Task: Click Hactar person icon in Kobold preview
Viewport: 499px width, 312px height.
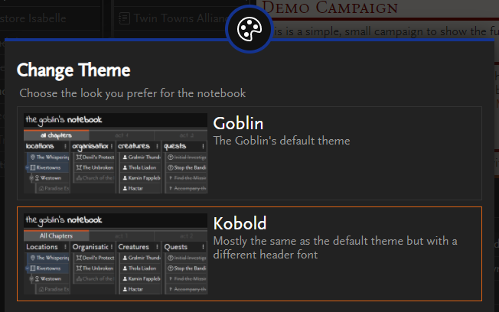Action: click(x=125, y=289)
